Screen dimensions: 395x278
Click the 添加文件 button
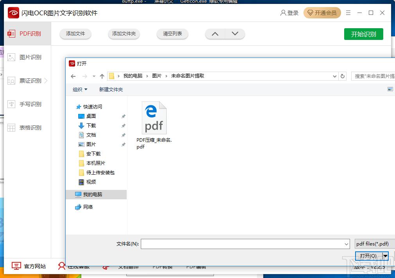tap(75, 34)
